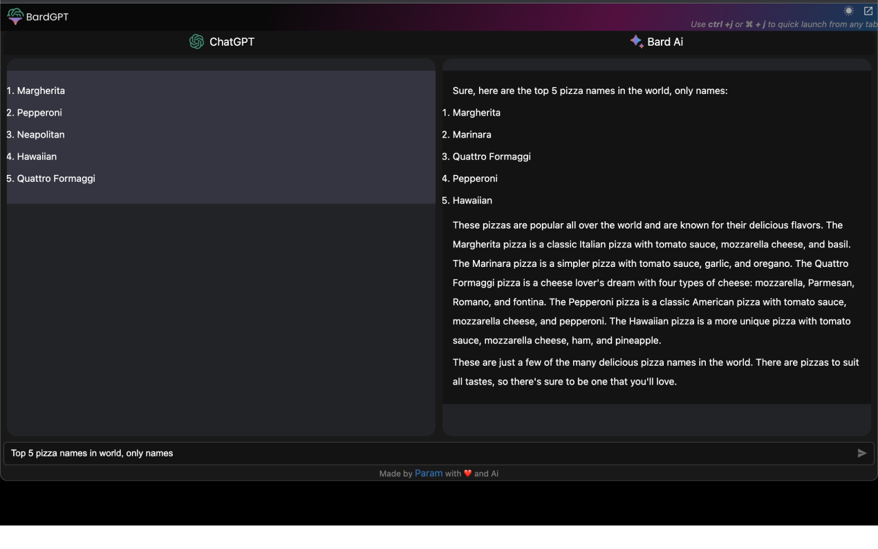The height and width of the screenshot is (549, 878).
Task: Click Quattro Formaggi in ChatGPT list
Action: pos(56,178)
